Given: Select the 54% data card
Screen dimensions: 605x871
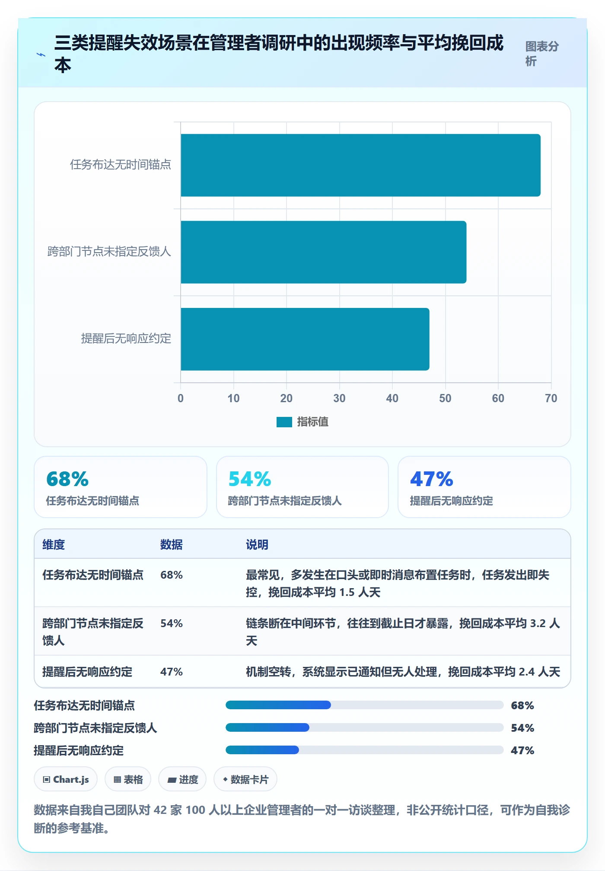Looking at the screenshot, I should [x=302, y=487].
